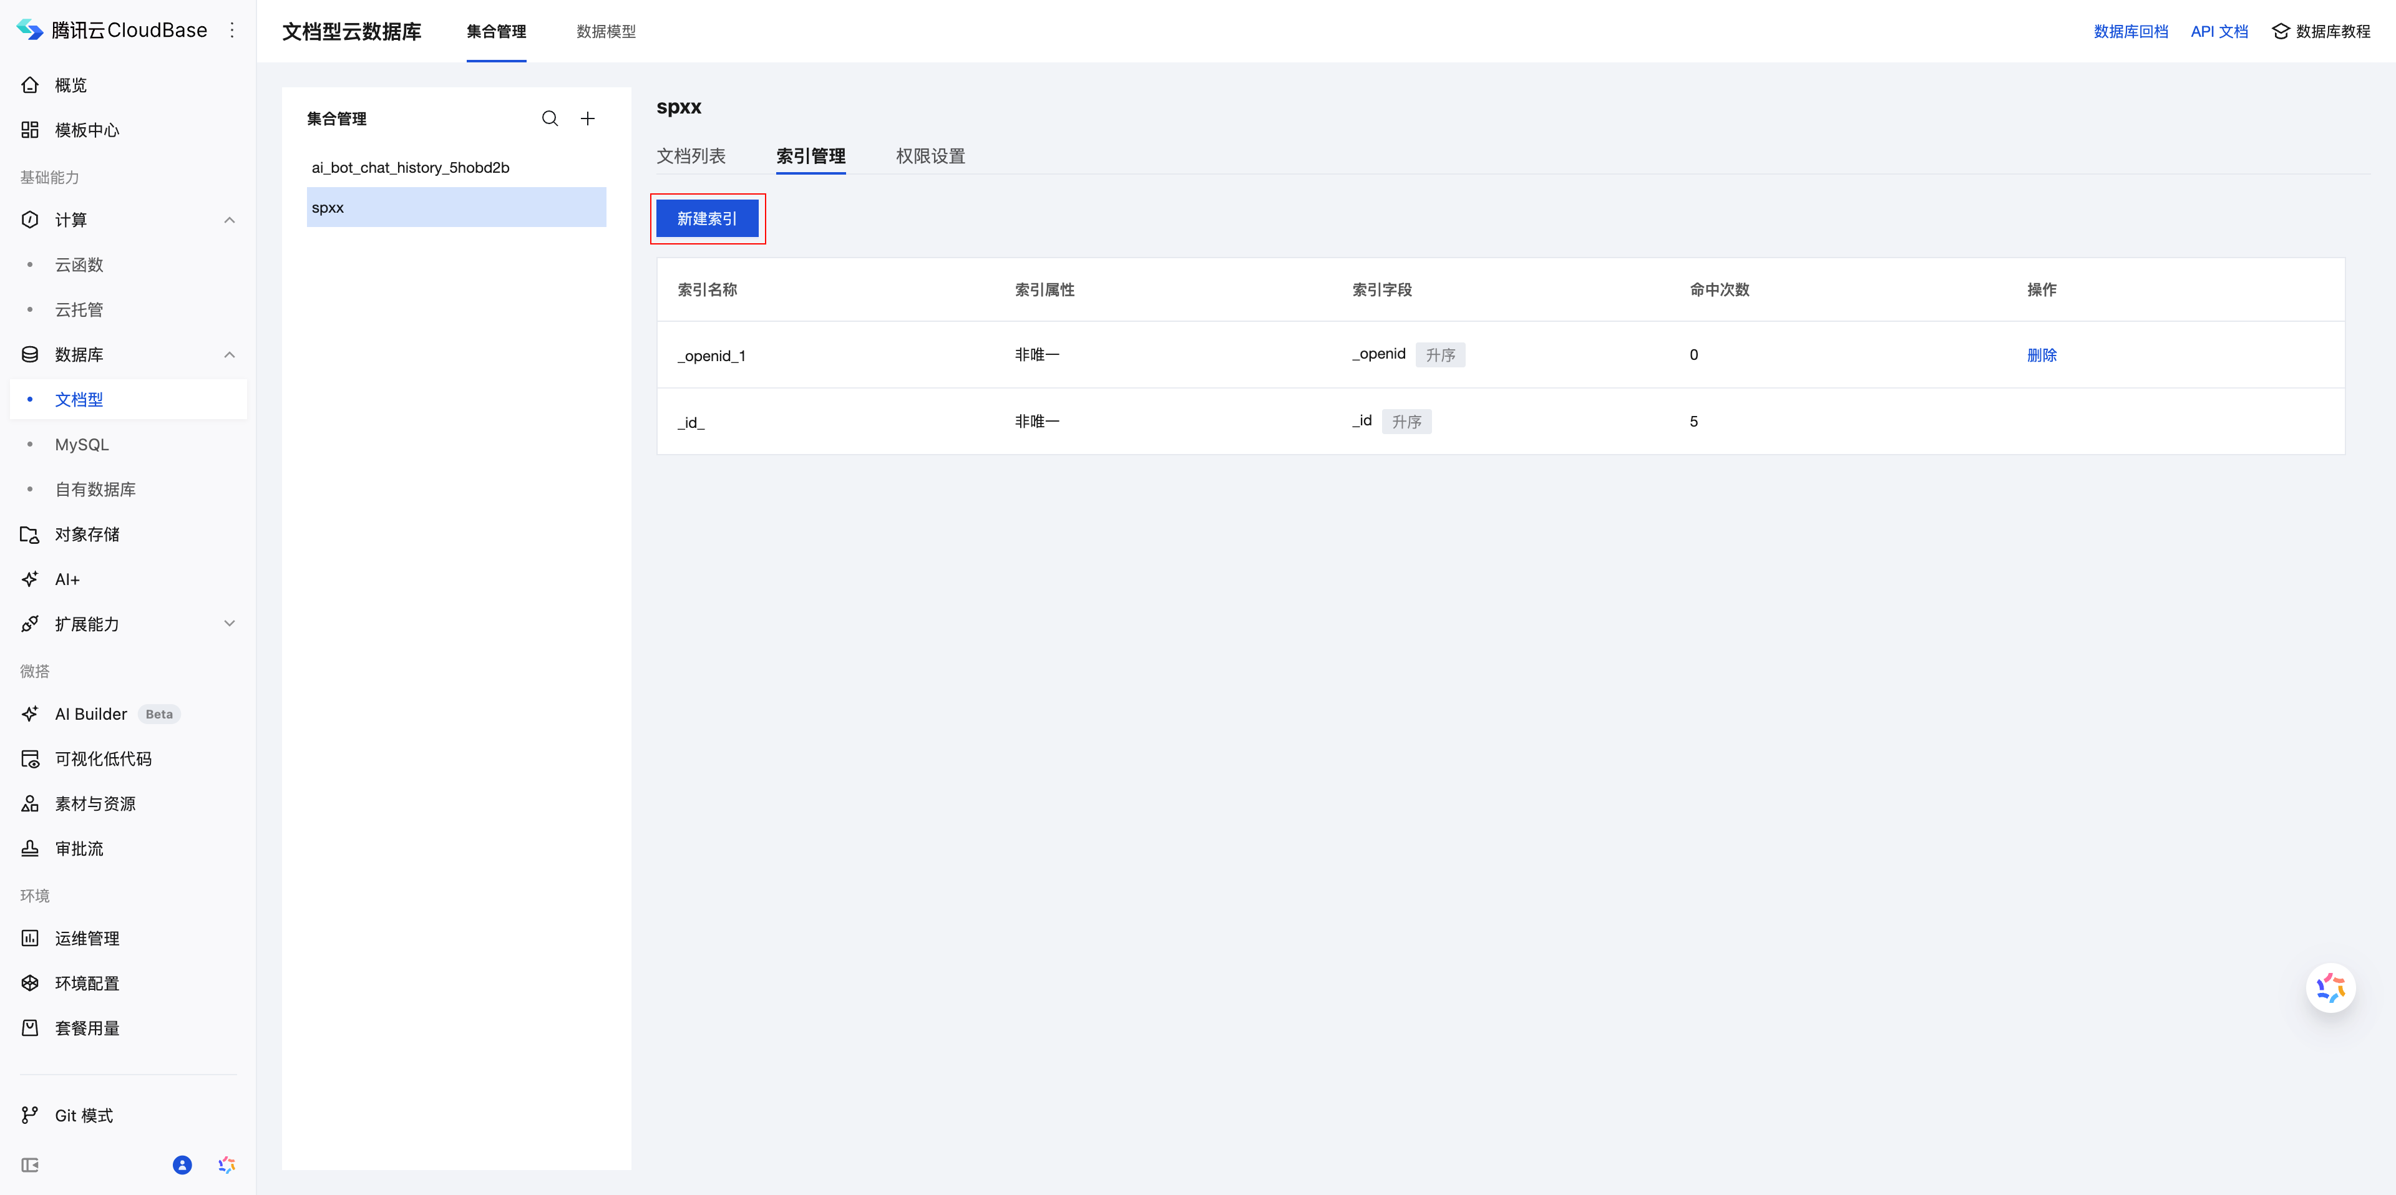Click the 环境配置 icon

pyautogui.click(x=30, y=982)
